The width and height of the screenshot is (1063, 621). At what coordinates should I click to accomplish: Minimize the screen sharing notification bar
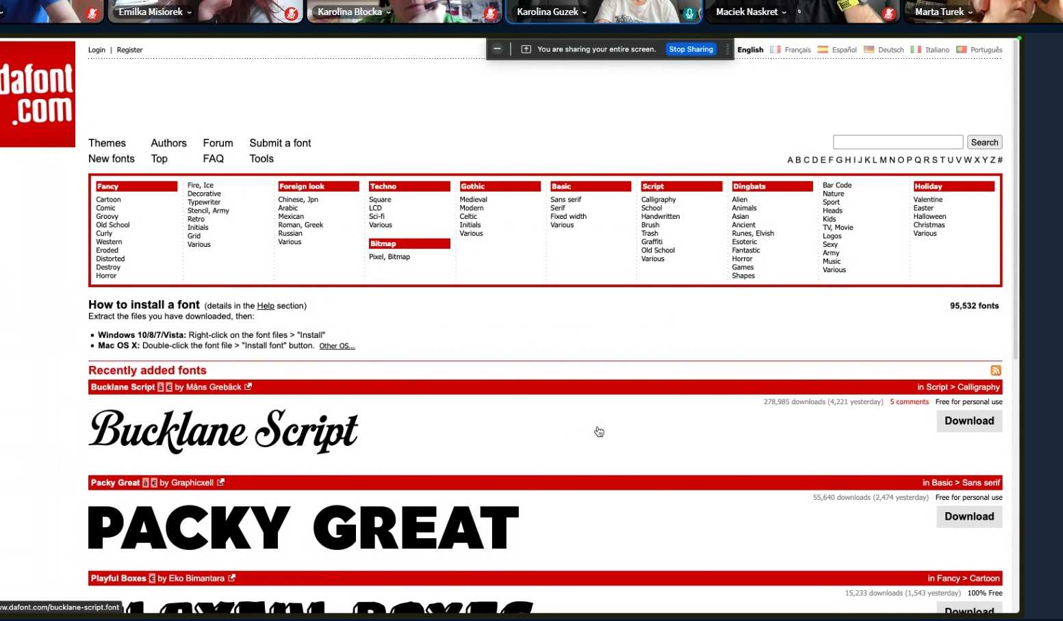[x=498, y=49]
